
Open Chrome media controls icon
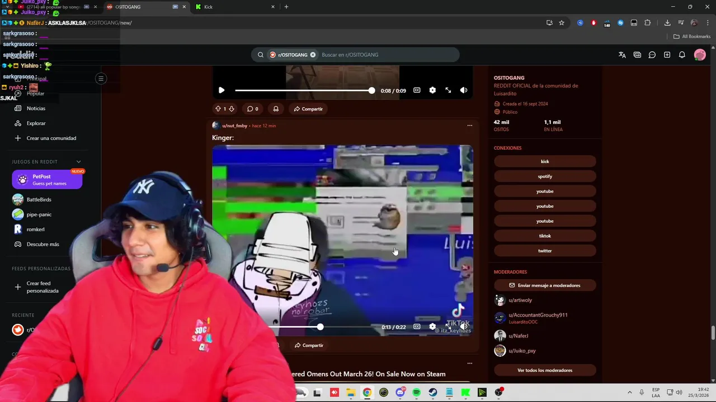pos(681,23)
